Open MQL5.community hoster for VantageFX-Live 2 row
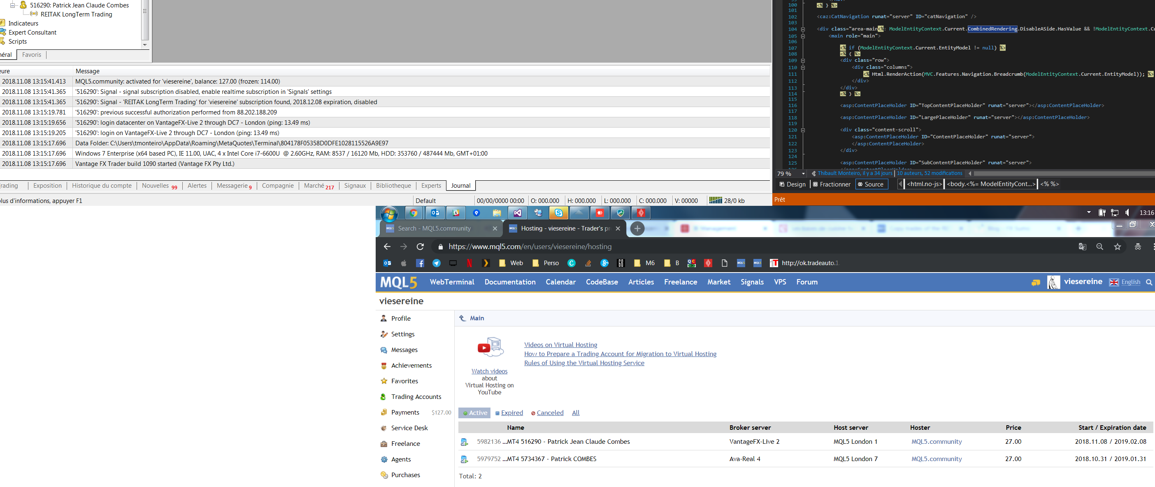 coord(936,442)
